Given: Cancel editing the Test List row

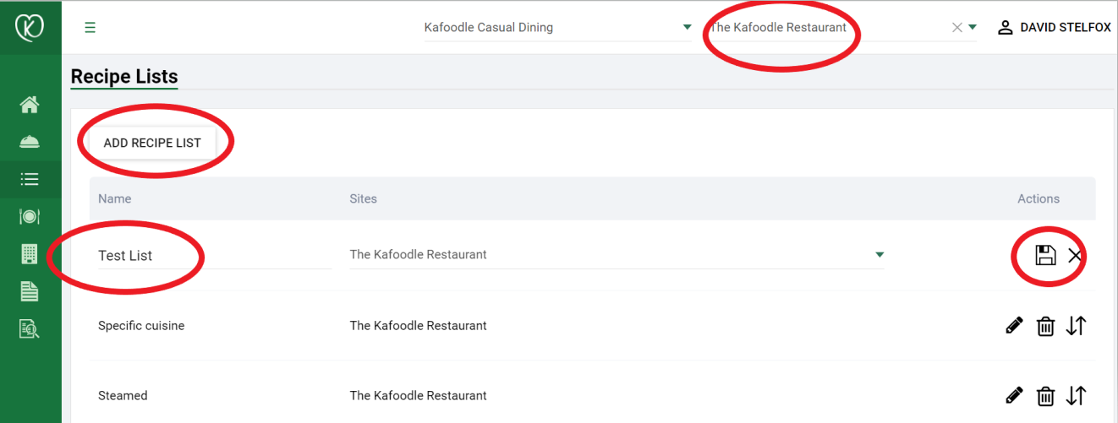Looking at the screenshot, I should [1075, 256].
